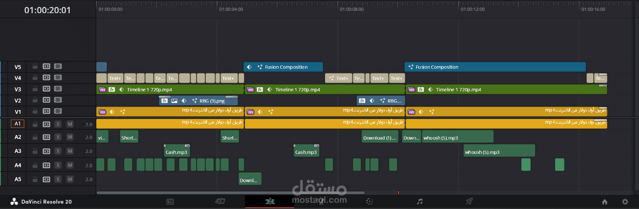Disable the V1 video track filmstrip icon

[x=58, y=111]
